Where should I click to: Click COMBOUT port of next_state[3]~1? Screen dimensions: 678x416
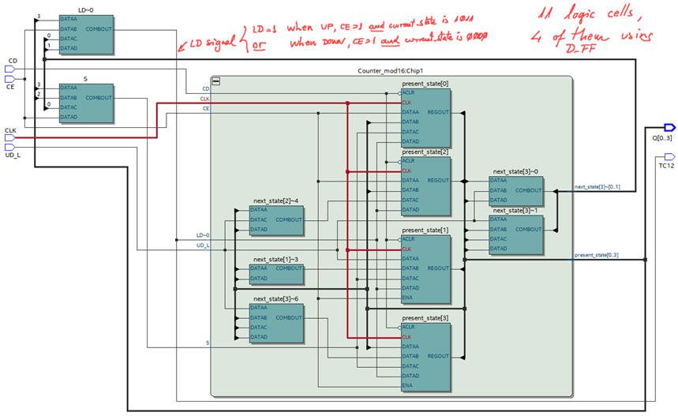click(528, 229)
